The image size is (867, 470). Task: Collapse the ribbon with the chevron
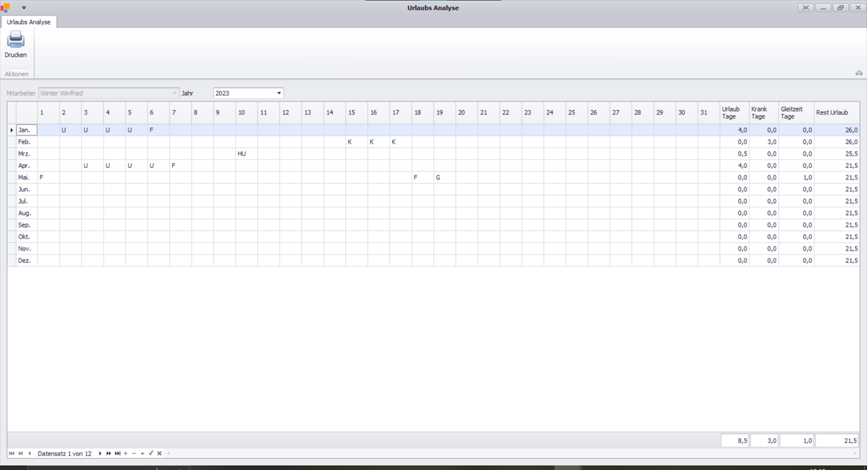coord(859,73)
